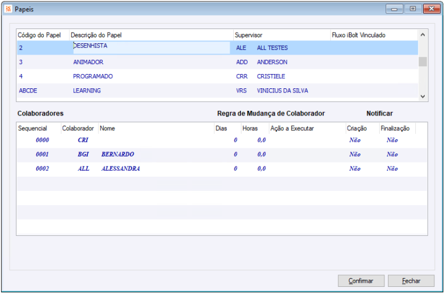The height and width of the screenshot is (294, 445).
Task: Close the Papeis window
Action: pos(431,9)
